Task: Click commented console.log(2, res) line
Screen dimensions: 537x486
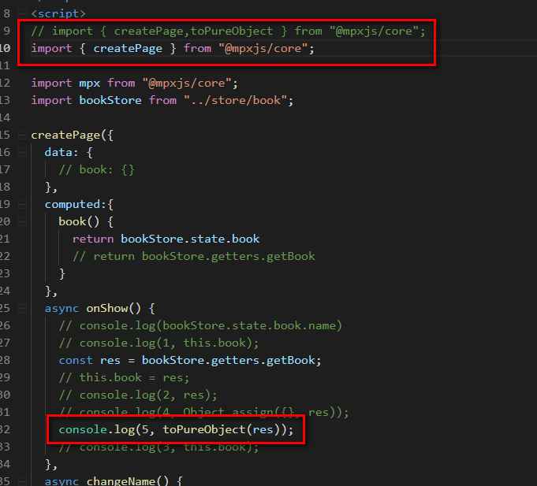Action: click(x=138, y=395)
